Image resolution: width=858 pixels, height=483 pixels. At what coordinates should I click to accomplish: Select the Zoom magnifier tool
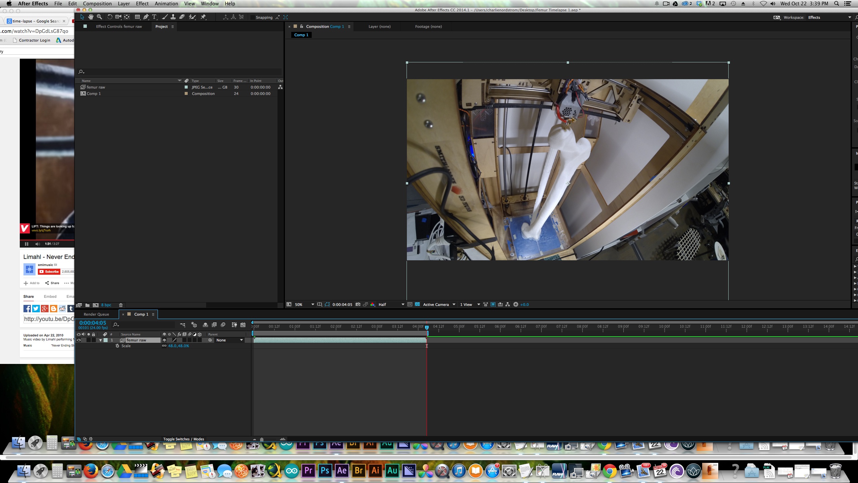point(100,17)
